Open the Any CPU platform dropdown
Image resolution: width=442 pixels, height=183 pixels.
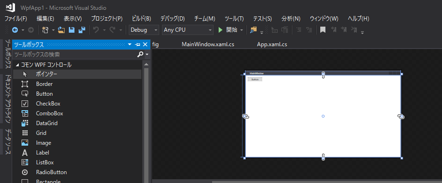[x=187, y=30]
